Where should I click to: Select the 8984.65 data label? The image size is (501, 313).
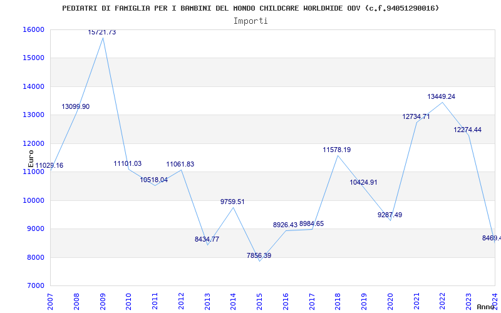click(311, 223)
